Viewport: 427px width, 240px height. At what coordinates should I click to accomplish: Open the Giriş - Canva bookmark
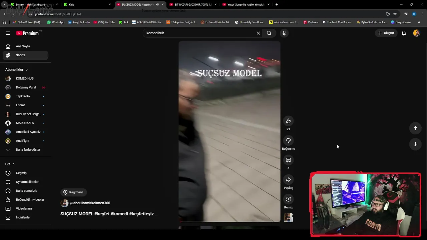click(x=401, y=22)
